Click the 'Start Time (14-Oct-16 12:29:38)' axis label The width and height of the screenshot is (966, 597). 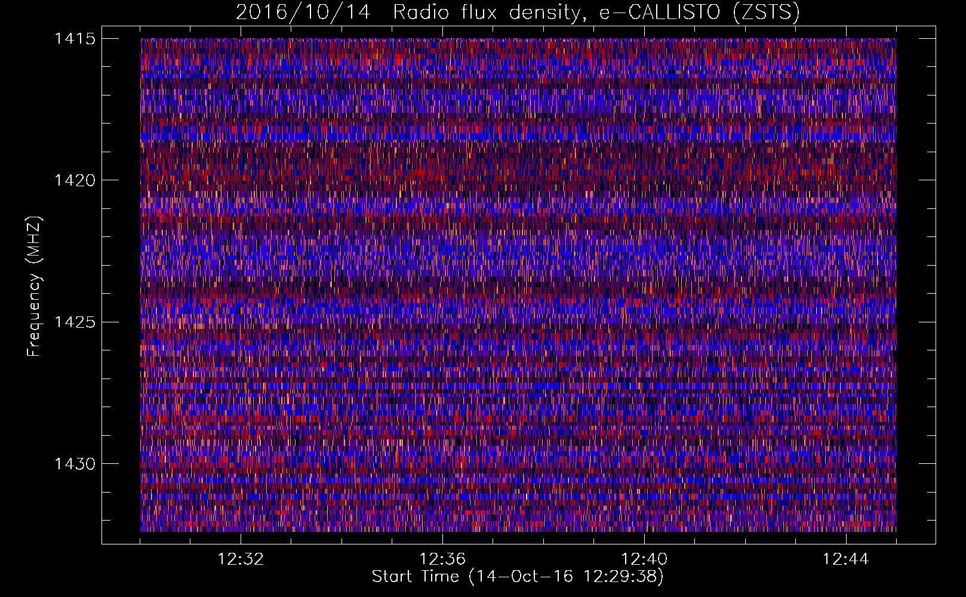coord(518,577)
